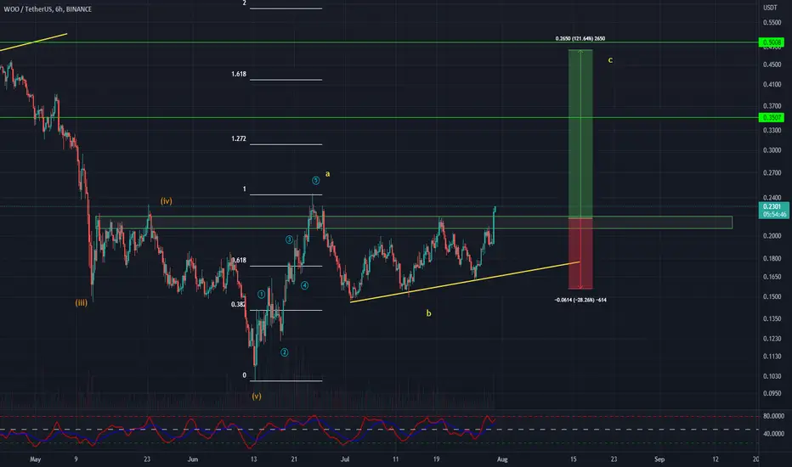Click the Aug label on time axis

coord(502,459)
